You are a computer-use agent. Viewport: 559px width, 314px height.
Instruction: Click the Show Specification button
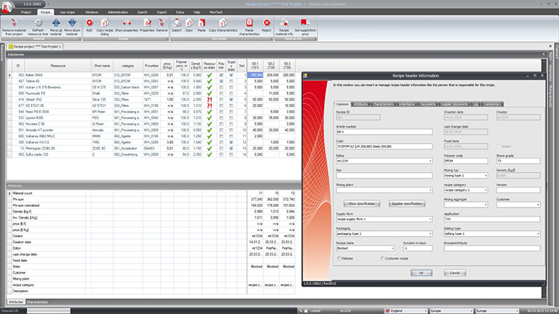point(361,204)
